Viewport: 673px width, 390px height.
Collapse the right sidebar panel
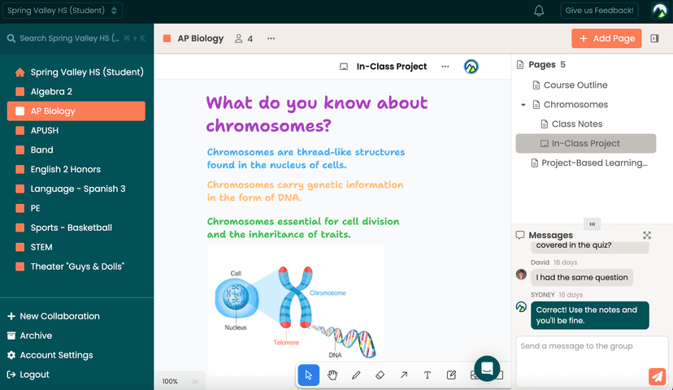(655, 38)
